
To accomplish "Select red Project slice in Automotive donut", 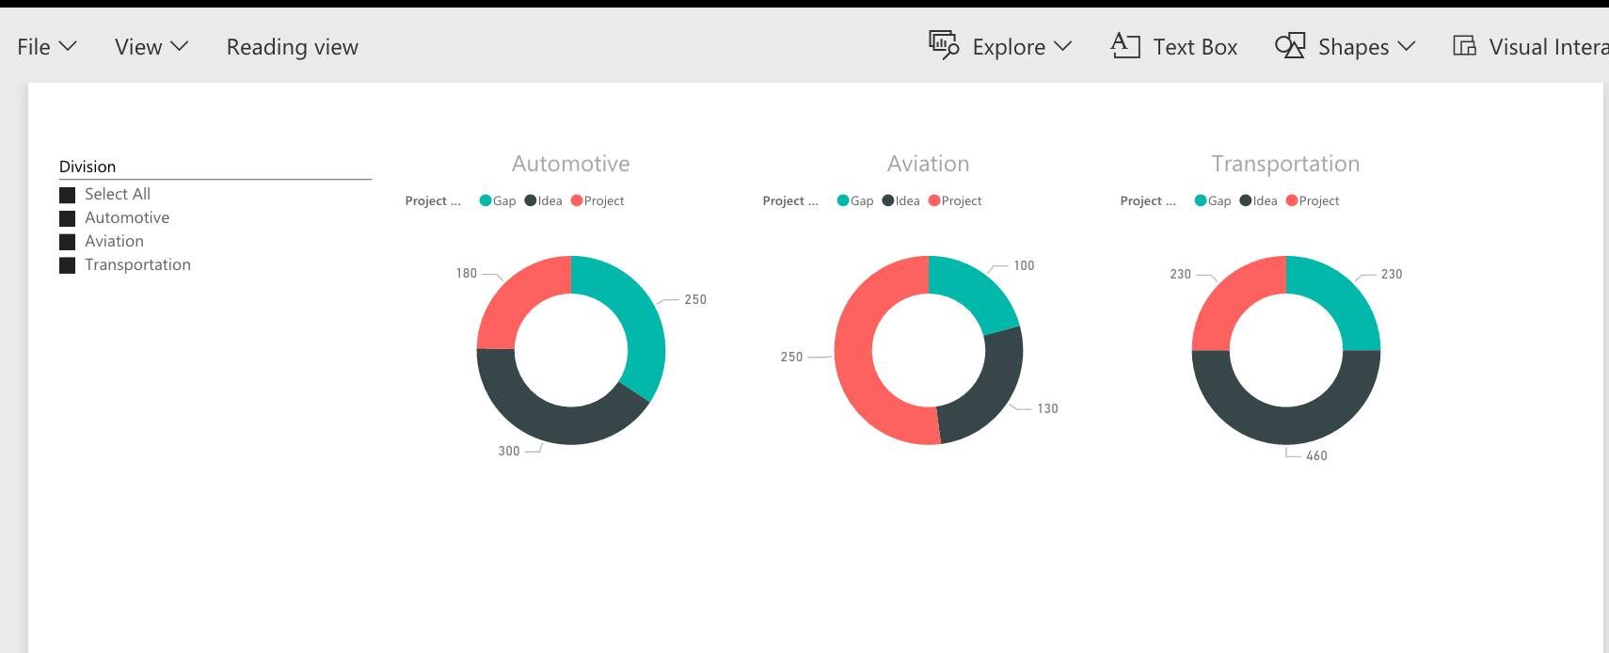I will point(516,297).
